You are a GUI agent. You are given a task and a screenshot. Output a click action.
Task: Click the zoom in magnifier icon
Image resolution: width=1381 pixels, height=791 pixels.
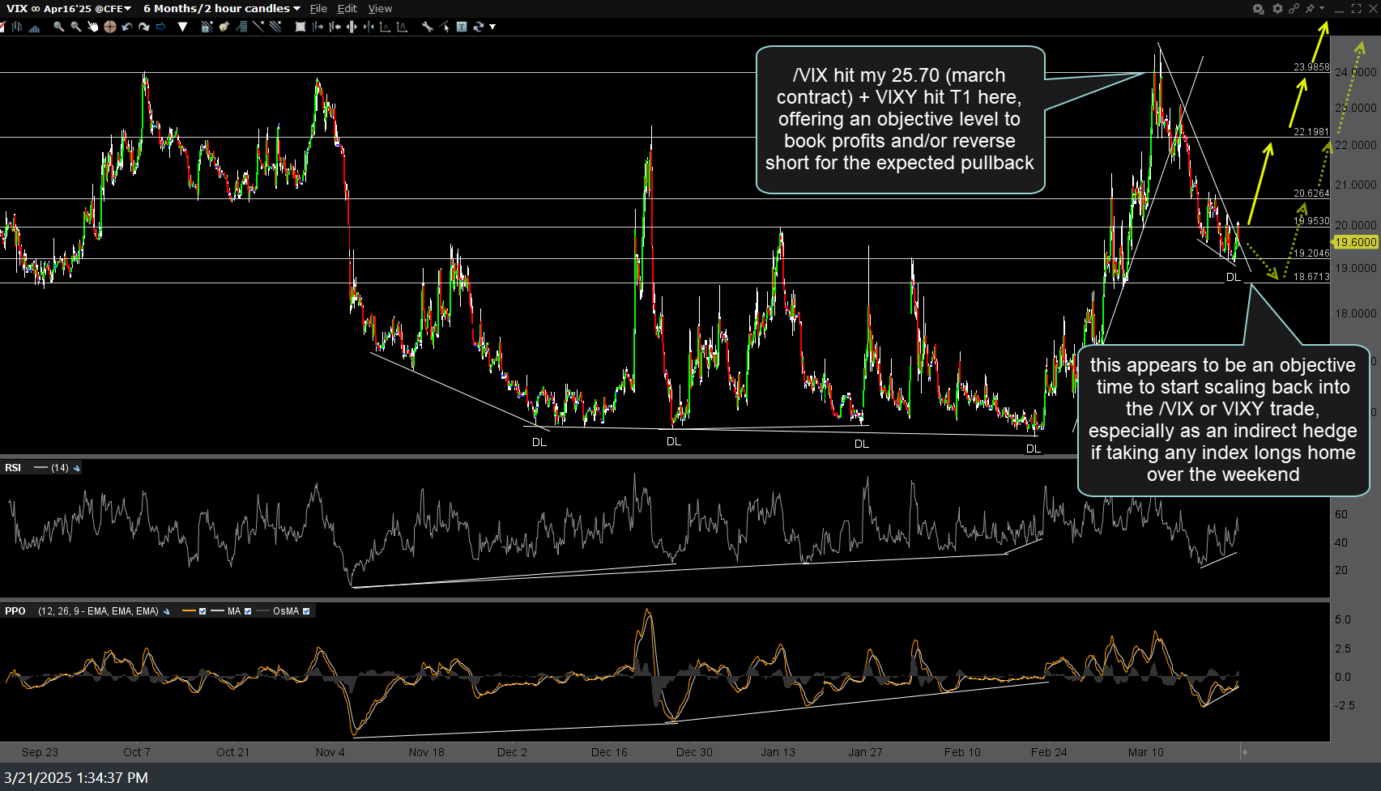(x=58, y=27)
